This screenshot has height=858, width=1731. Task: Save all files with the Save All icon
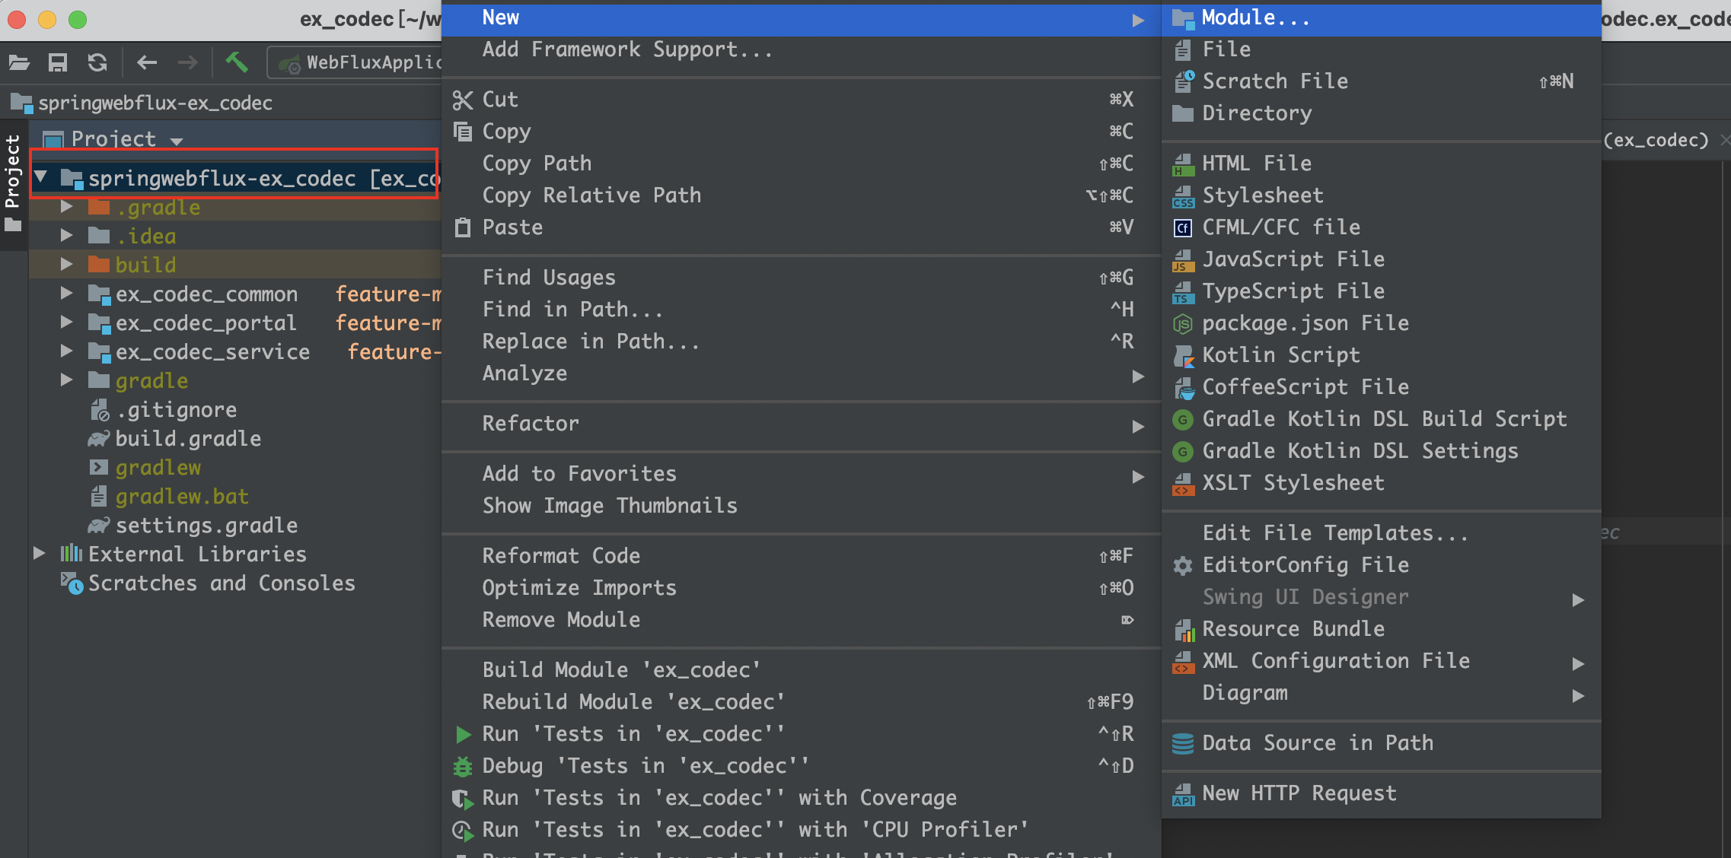[59, 62]
